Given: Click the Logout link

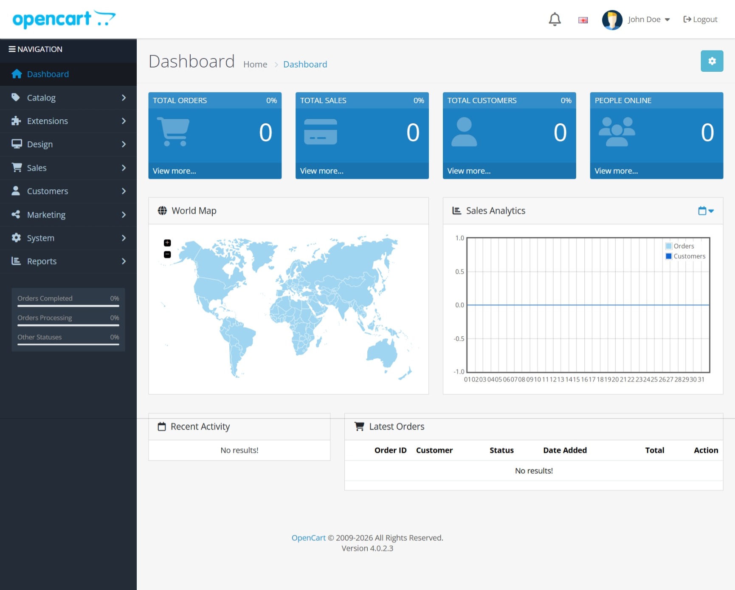Looking at the screenshot, I should click(700, 20).
